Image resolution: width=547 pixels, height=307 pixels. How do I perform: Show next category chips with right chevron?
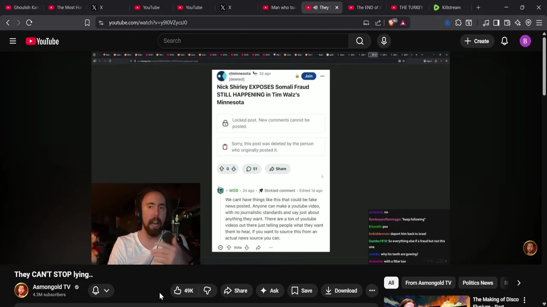tap(519, 283)
